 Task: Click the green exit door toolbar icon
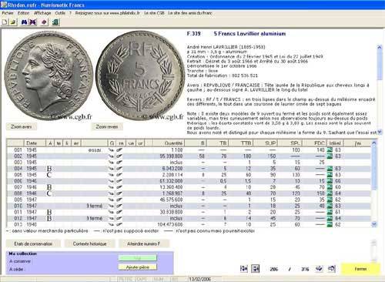(55, 22)
